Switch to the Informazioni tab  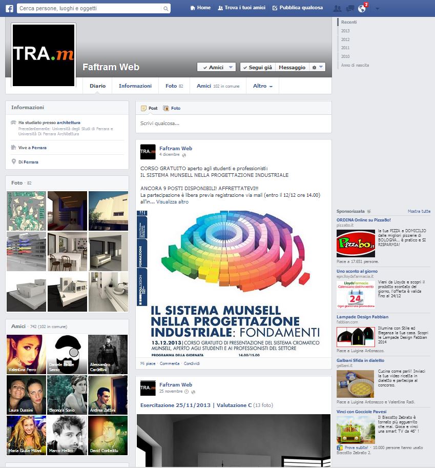tap(135, 86)
